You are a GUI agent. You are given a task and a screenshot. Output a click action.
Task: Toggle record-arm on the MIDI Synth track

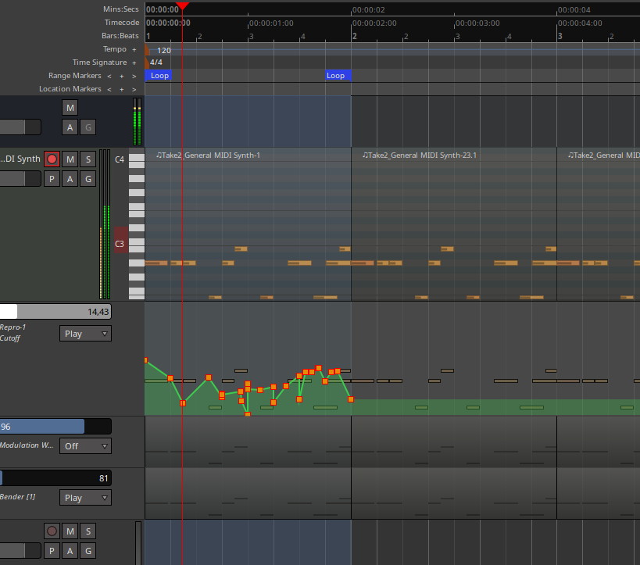click(x=52, y=159)
